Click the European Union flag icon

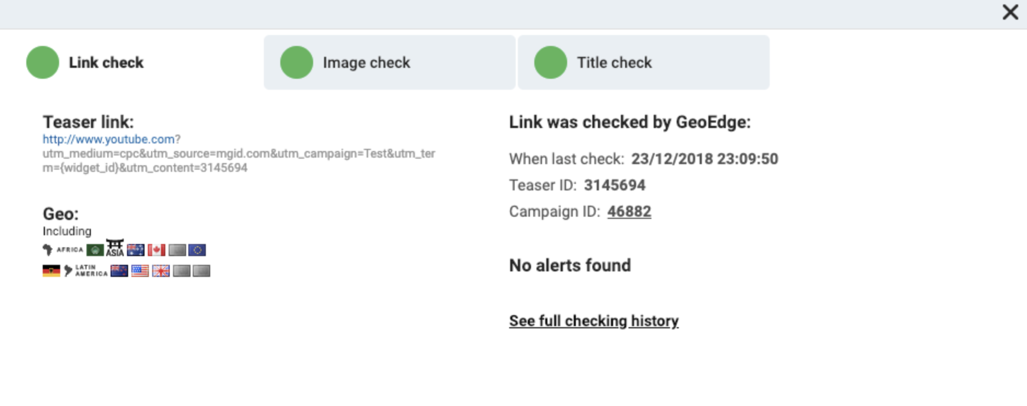click(x=197, y=250)
